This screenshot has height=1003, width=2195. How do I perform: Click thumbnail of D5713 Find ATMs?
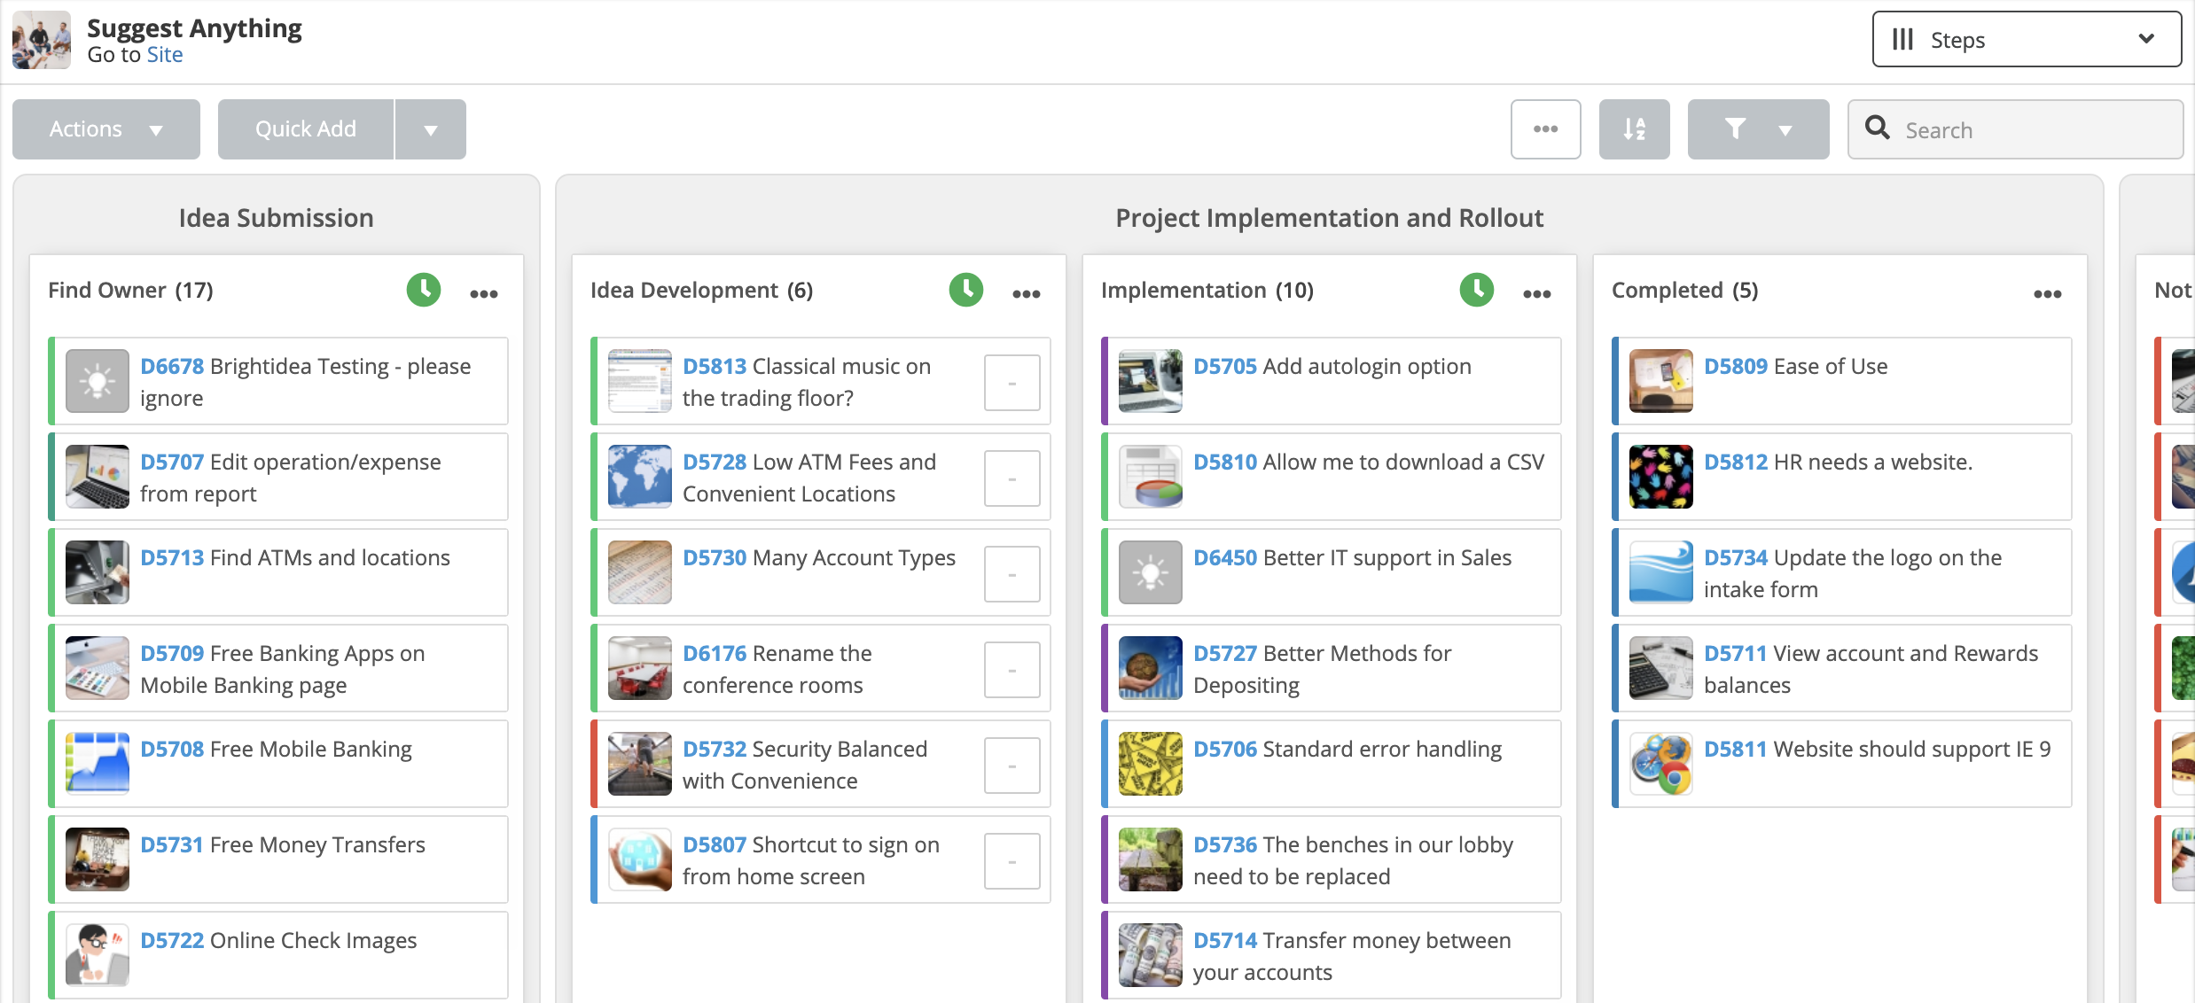pos(98,572)
